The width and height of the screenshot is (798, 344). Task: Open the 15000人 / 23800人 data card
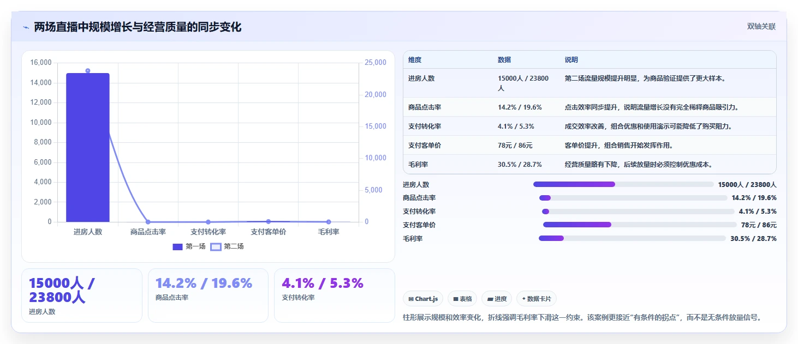click(82, 295)
